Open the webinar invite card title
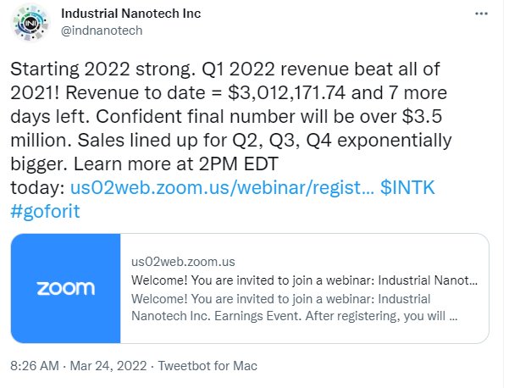The height and width of the screenshot is (388, 509). pos(304,280)
